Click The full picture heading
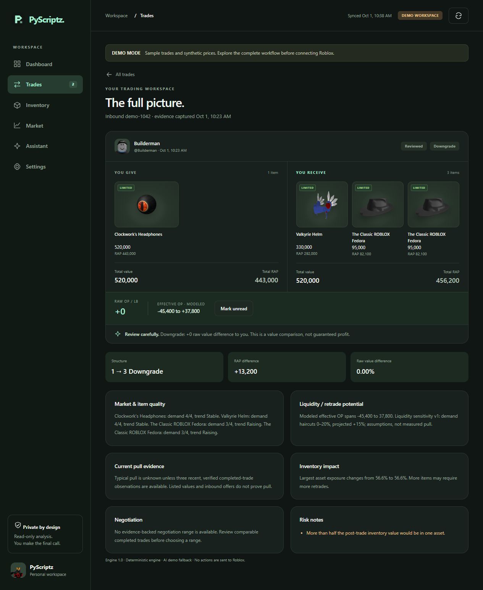483x590 pixels. (x=145, y=103)
